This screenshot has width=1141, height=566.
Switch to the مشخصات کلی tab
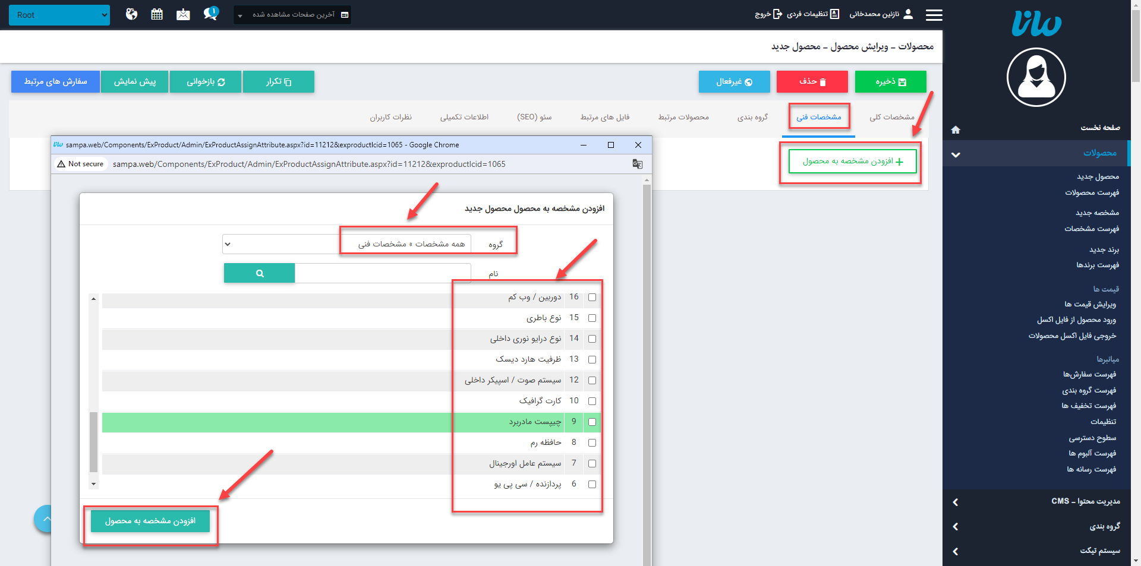891,117
